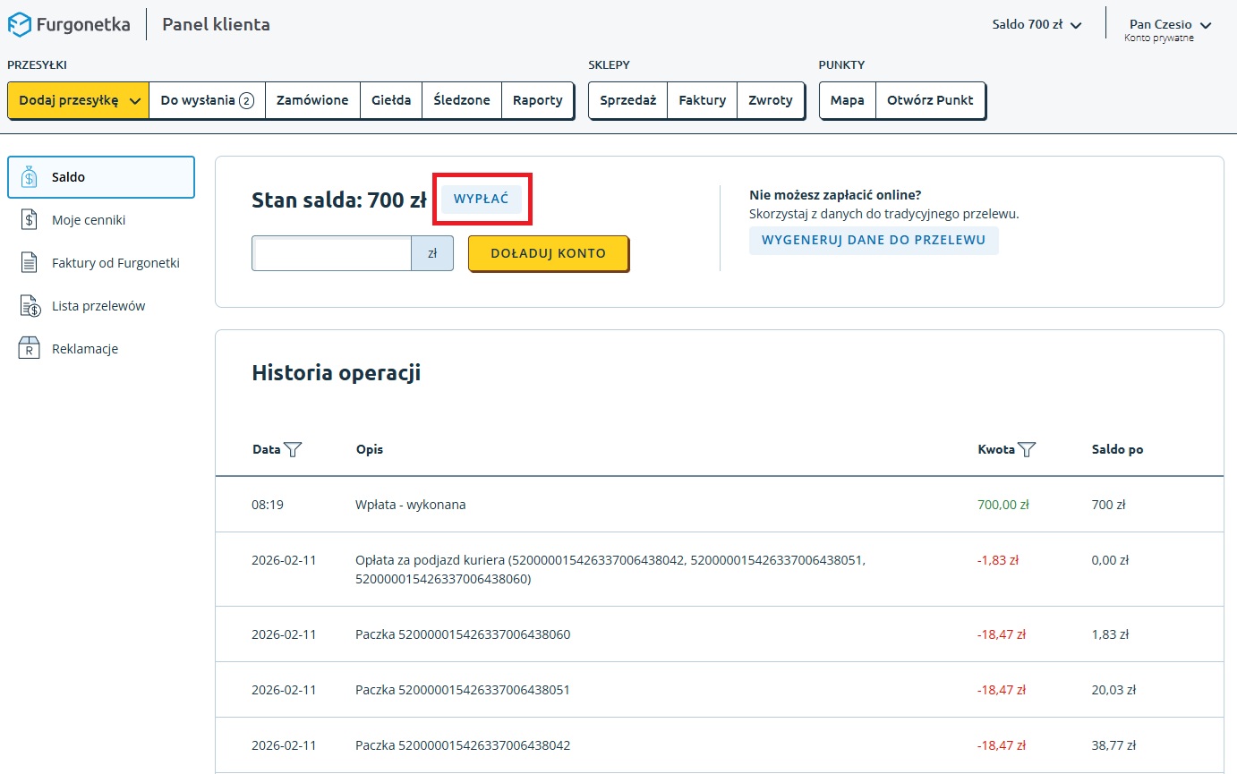Image resolution: width=1237 pixels, height=774 pixels.
Task: Open the Faktury shop tab
Action: pyautogui.click(x=702, y=100)
